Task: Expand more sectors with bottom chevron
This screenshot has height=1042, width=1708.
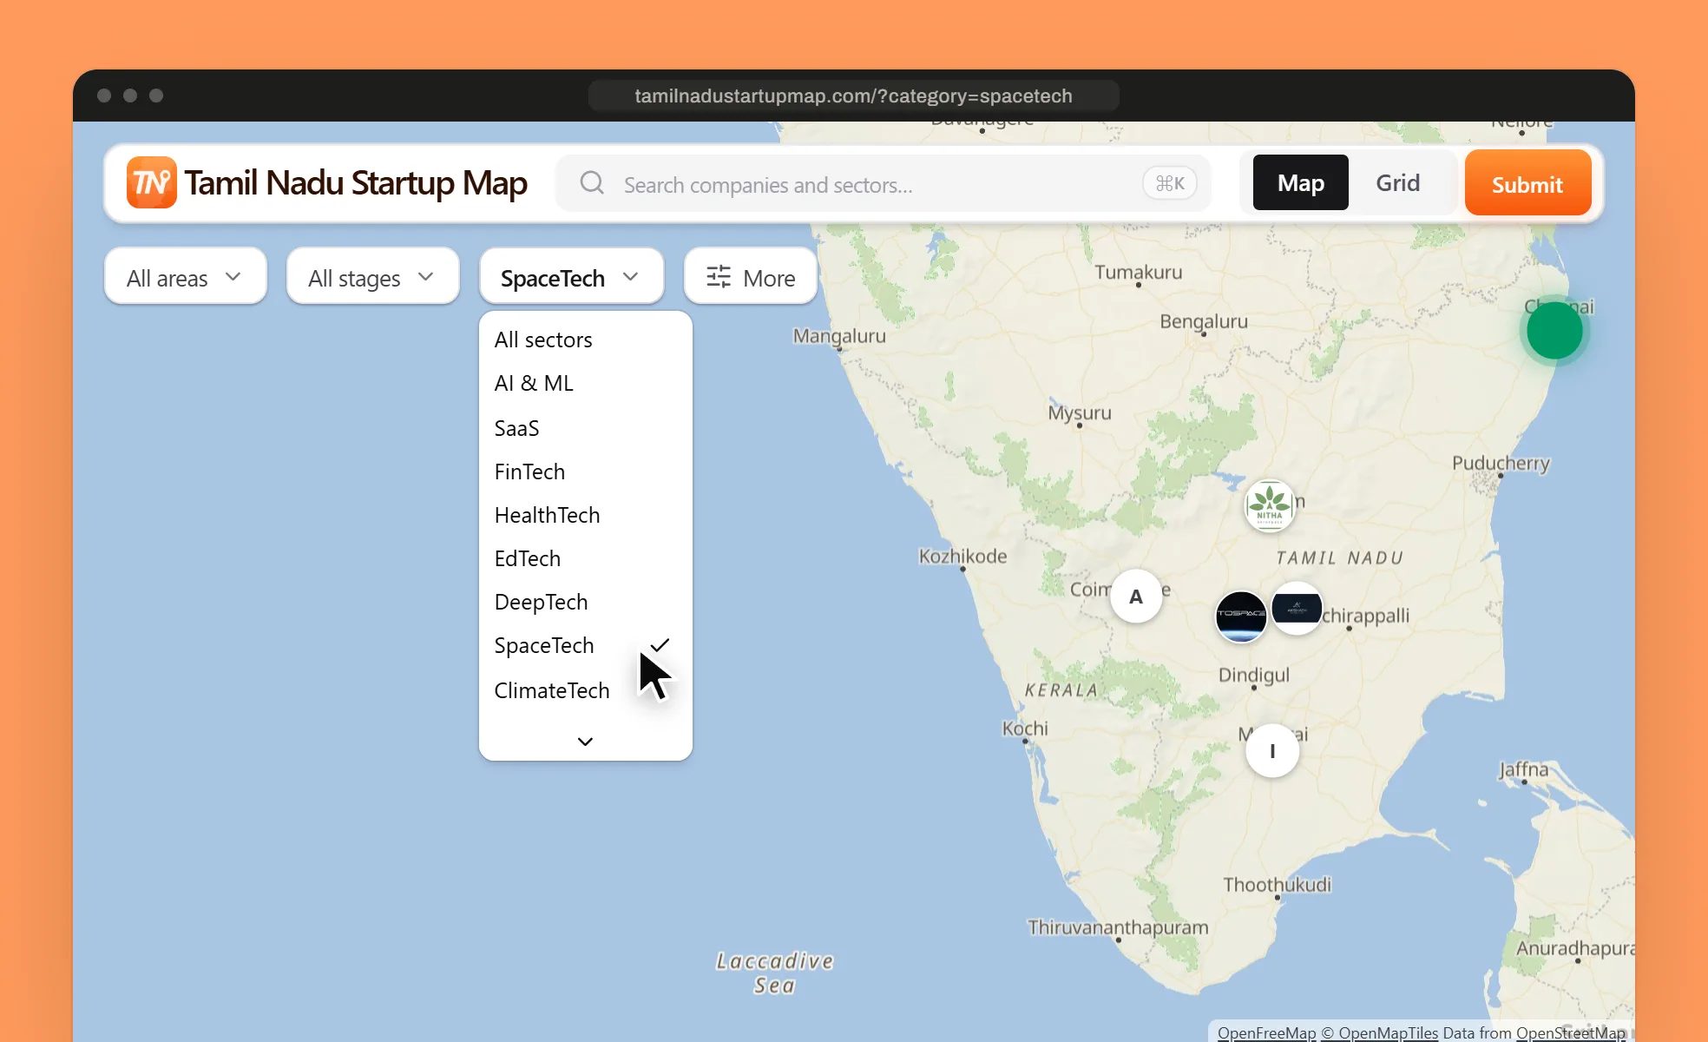Action: 585,742
